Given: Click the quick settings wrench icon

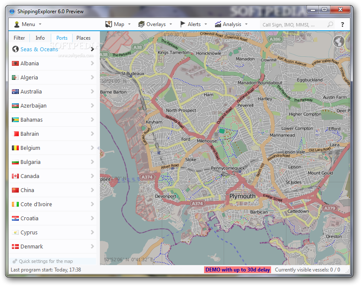Looking at the screenshot, I should (15, 261).
